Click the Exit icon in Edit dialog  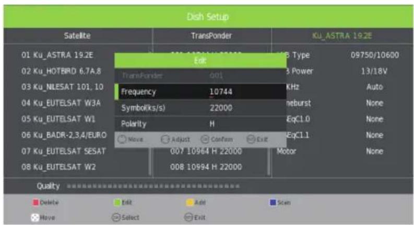[251, 139]
